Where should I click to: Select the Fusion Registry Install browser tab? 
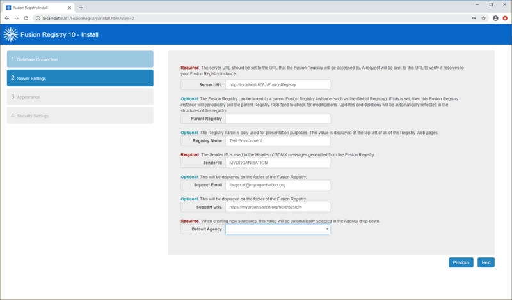pyautogui.click(x=38, y=8)
